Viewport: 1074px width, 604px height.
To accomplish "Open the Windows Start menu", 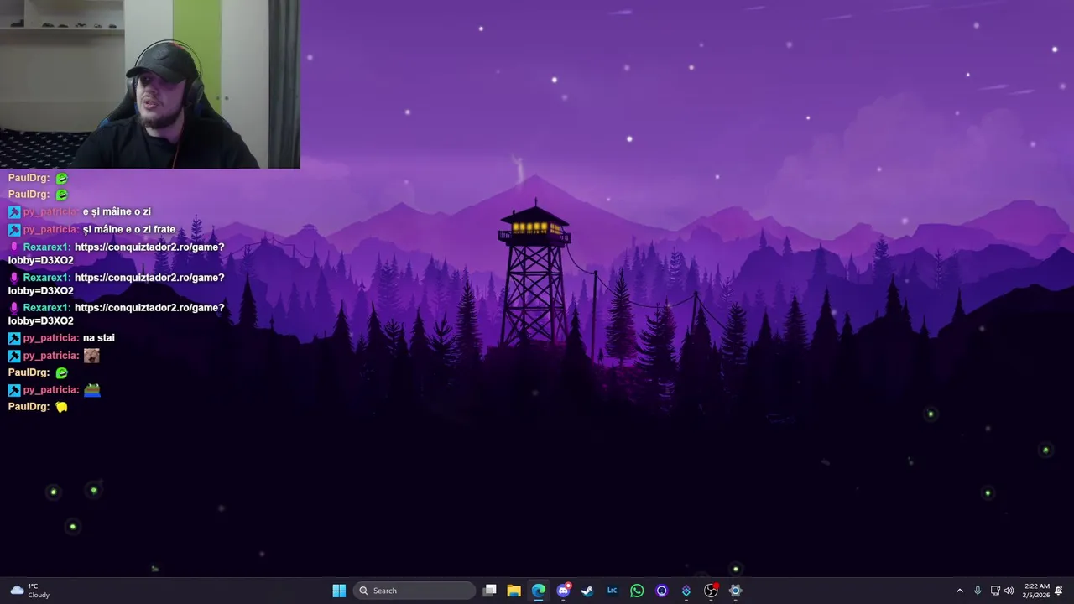I will click(x=339, y=591).
